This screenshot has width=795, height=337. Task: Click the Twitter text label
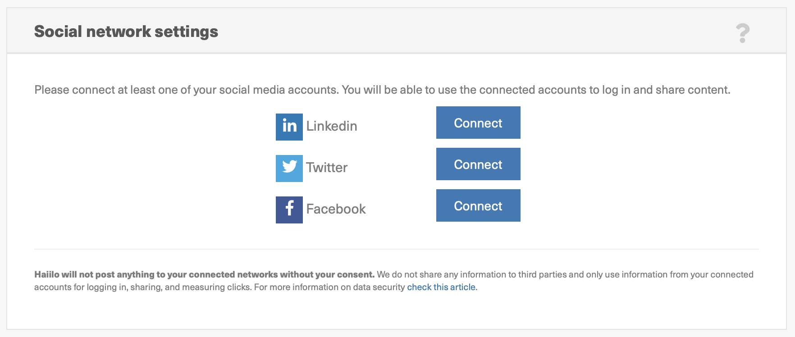[x=327, y=168]
